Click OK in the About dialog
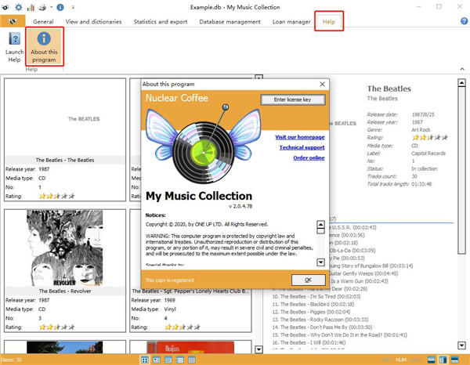The image size is (470, 365). click(308, 280)
